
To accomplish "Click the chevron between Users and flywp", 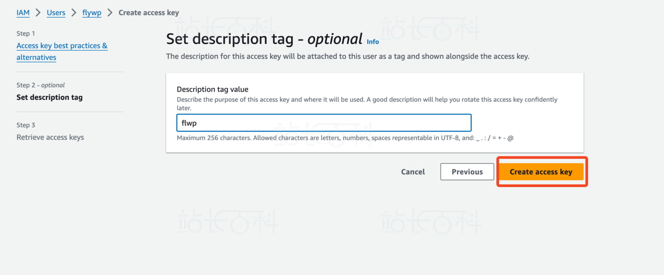I will point(74,13).
